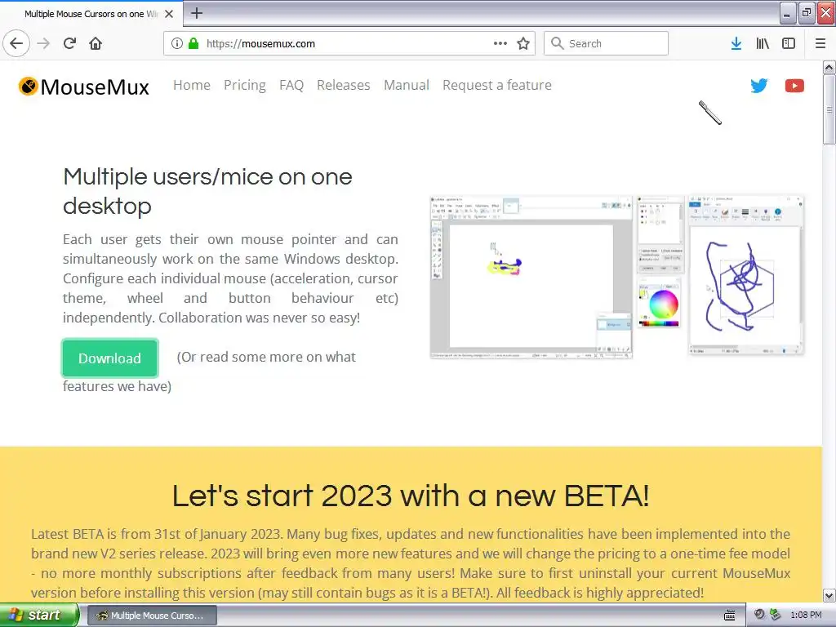This screenshot has width=836, height=627.
Task: Open the on-screen keyboard tray icon
Action: coord(729,616)
